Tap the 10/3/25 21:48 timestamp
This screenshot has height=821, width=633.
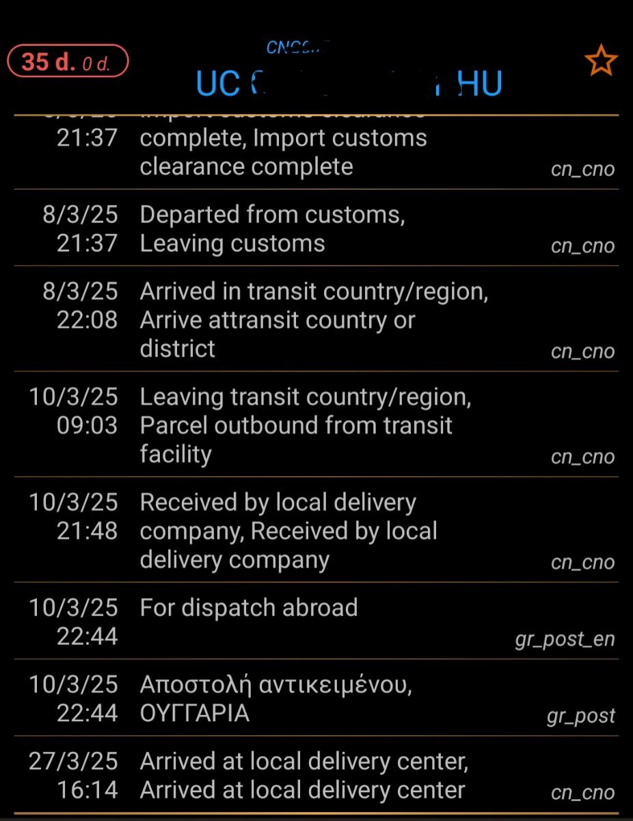pos(73,516)
